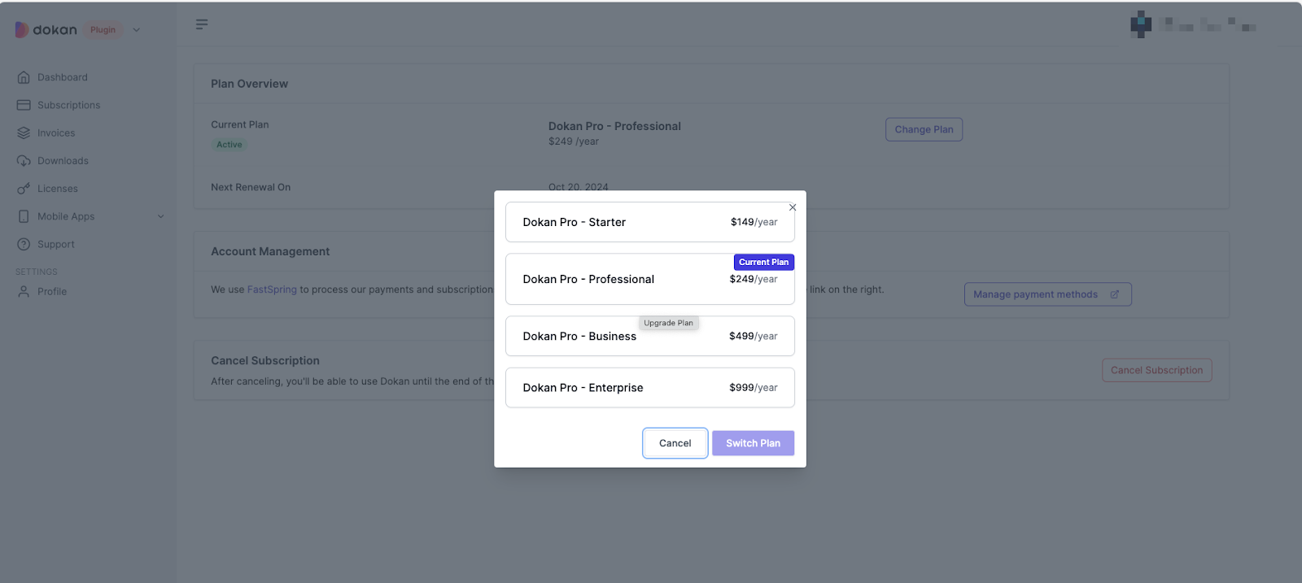This screenshot has height=583, width=1302.
Task: Expand the Plugin selector chevron
Action: pyautogui.click(x=137, y=30)
